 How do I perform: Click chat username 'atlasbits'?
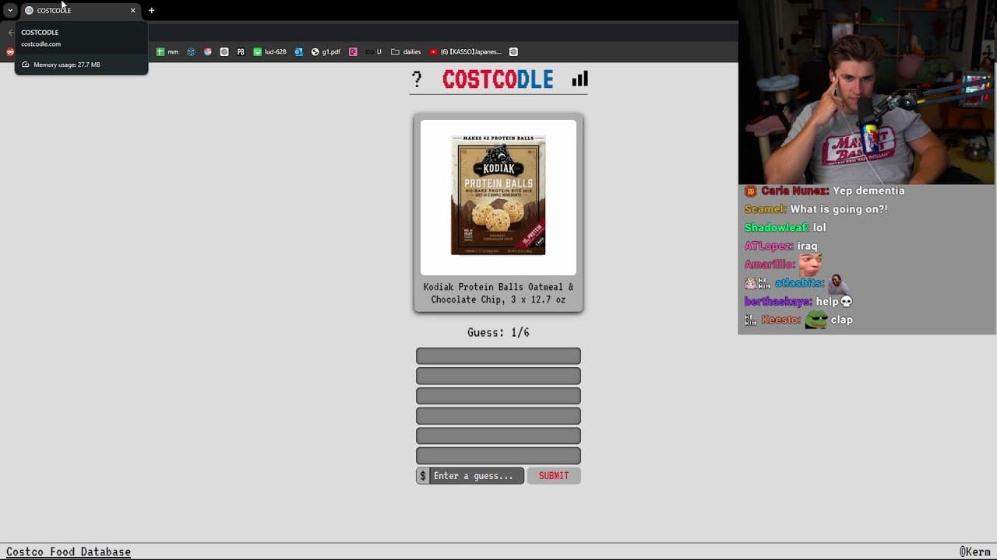coord(799,284)
